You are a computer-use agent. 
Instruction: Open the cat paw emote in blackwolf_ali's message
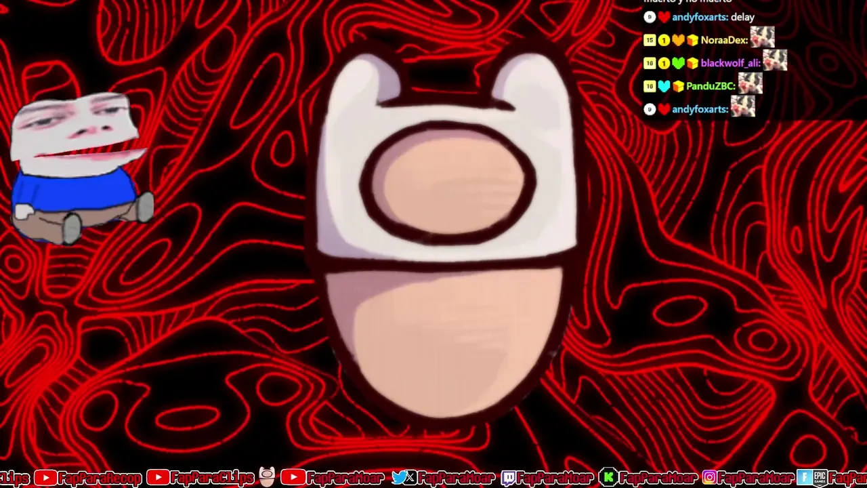(x=776, y=60)
